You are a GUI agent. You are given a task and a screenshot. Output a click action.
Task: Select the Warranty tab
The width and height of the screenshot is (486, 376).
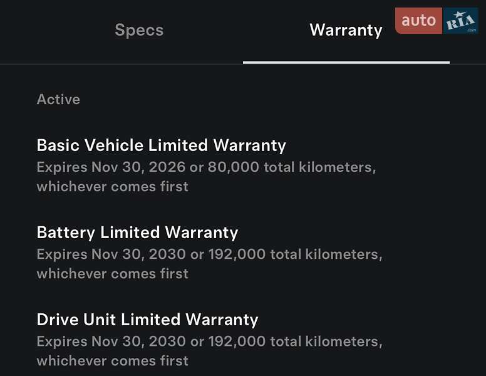[346, 30]
